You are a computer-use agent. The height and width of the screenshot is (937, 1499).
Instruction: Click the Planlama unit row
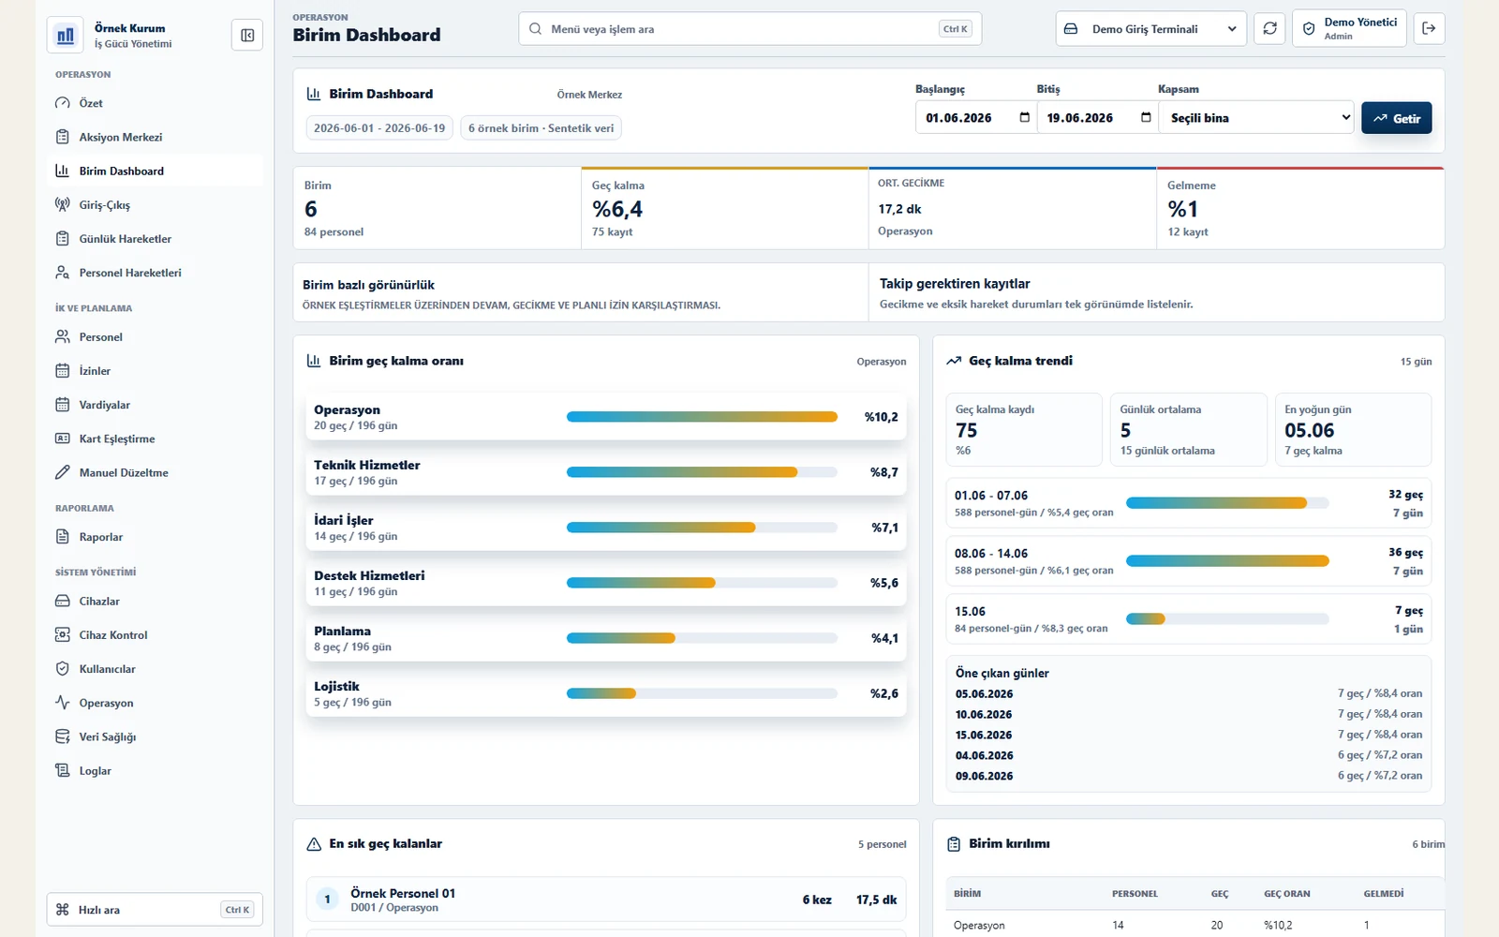click(606, 638)
